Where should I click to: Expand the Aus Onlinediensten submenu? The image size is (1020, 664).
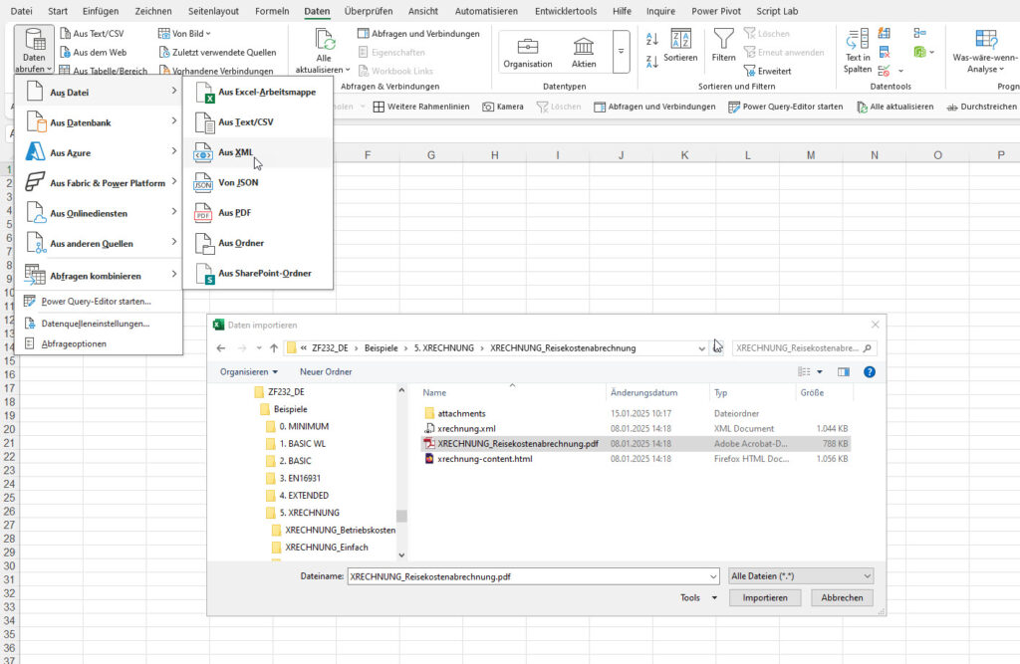(x=99, y=213)
